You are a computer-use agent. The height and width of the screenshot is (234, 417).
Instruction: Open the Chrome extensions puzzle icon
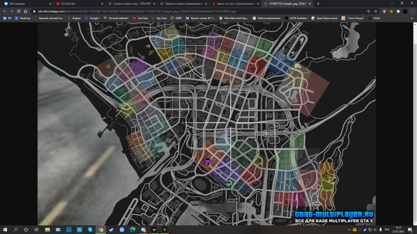pos(398,11)
